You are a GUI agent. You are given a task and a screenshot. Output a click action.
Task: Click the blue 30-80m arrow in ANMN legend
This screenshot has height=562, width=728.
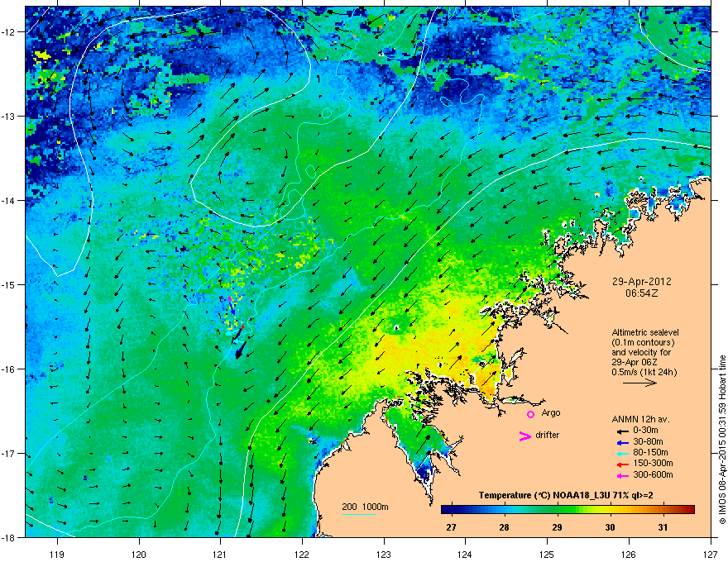tap(622, 442)
